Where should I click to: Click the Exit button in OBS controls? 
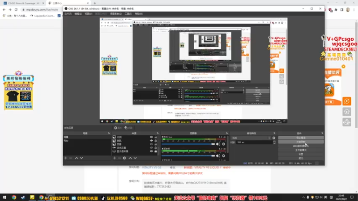301,158
